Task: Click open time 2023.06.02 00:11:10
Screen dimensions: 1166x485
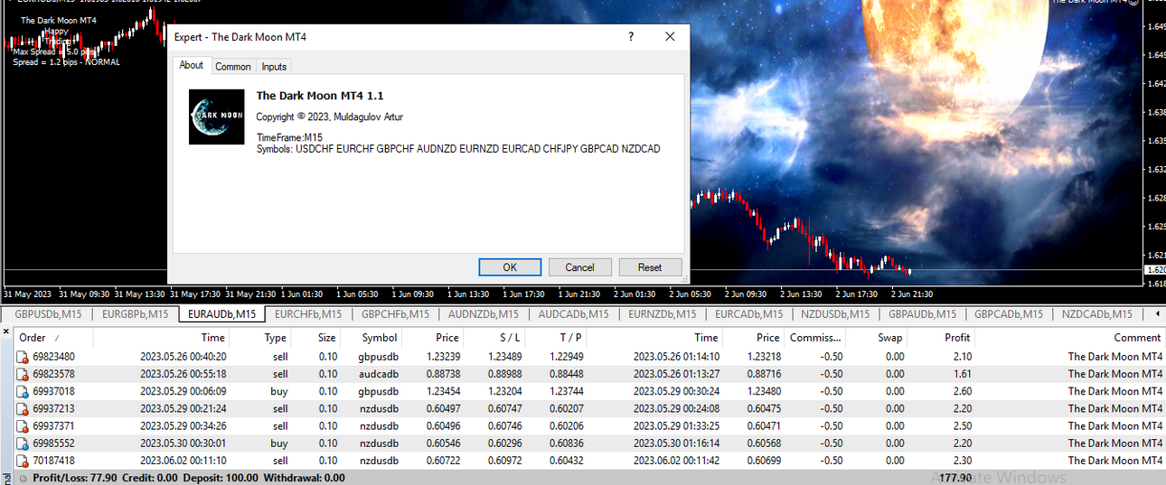Action: click(183, 461)
